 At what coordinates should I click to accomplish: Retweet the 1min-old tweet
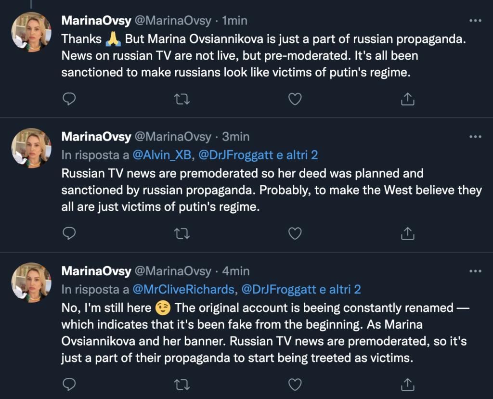pyautogui.click(x=182, y=99)
